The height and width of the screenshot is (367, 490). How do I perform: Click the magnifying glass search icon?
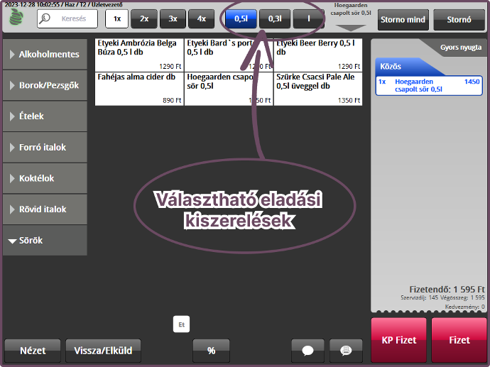(x=48, y=19)
